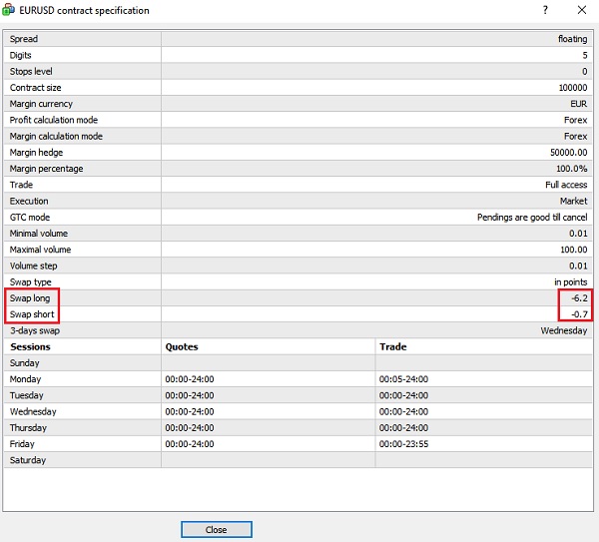The height and width of the screenshot is (542, 599).
Task: Click the 3-days swap Wednesday value
Action: [564, 330]
